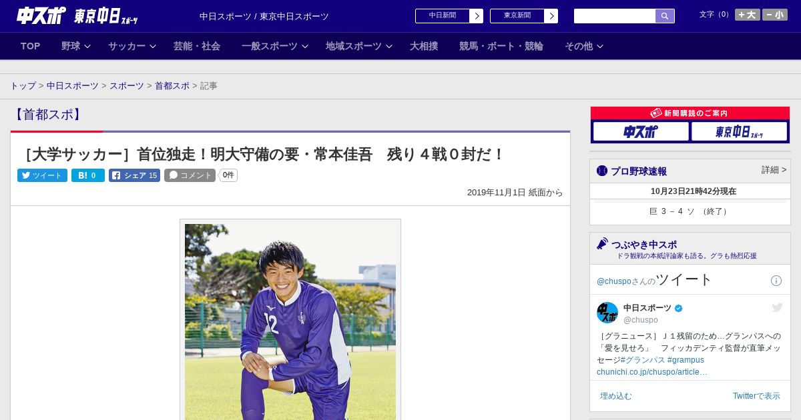This screenshot has width=801, height=420.
Task: Expand the 一般スポーツ menu
Action: [x=275, y=46]
